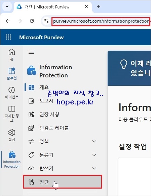The width and height of the screenshot is (151, 196).
Task: Click the Explorers (탐색기) glasses icon
Action: pos(31,169)
